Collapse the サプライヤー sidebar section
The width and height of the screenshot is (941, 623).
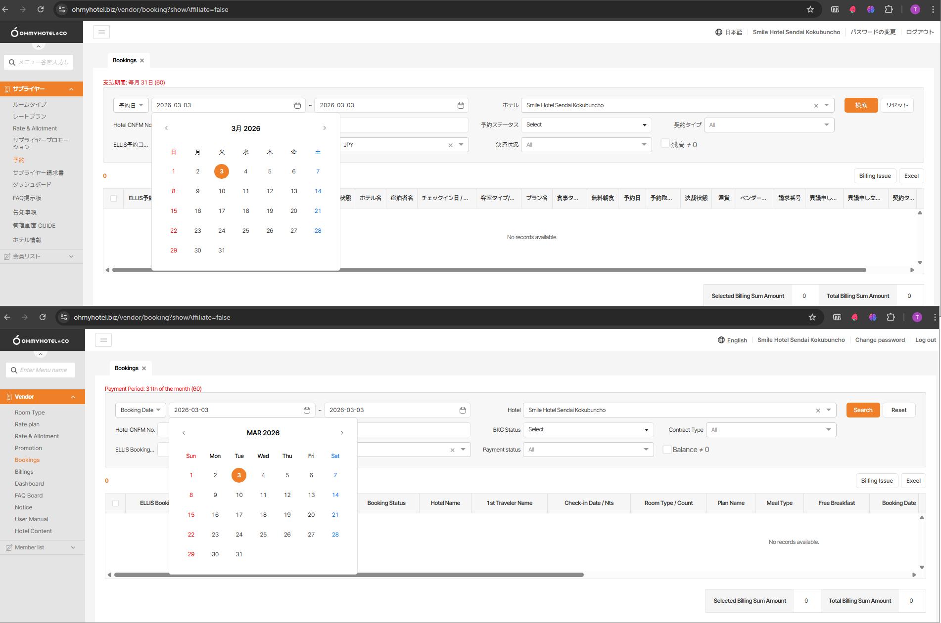tap(42, 89)
